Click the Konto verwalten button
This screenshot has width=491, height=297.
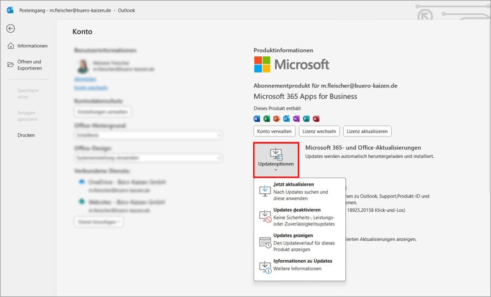coord(274,131)
